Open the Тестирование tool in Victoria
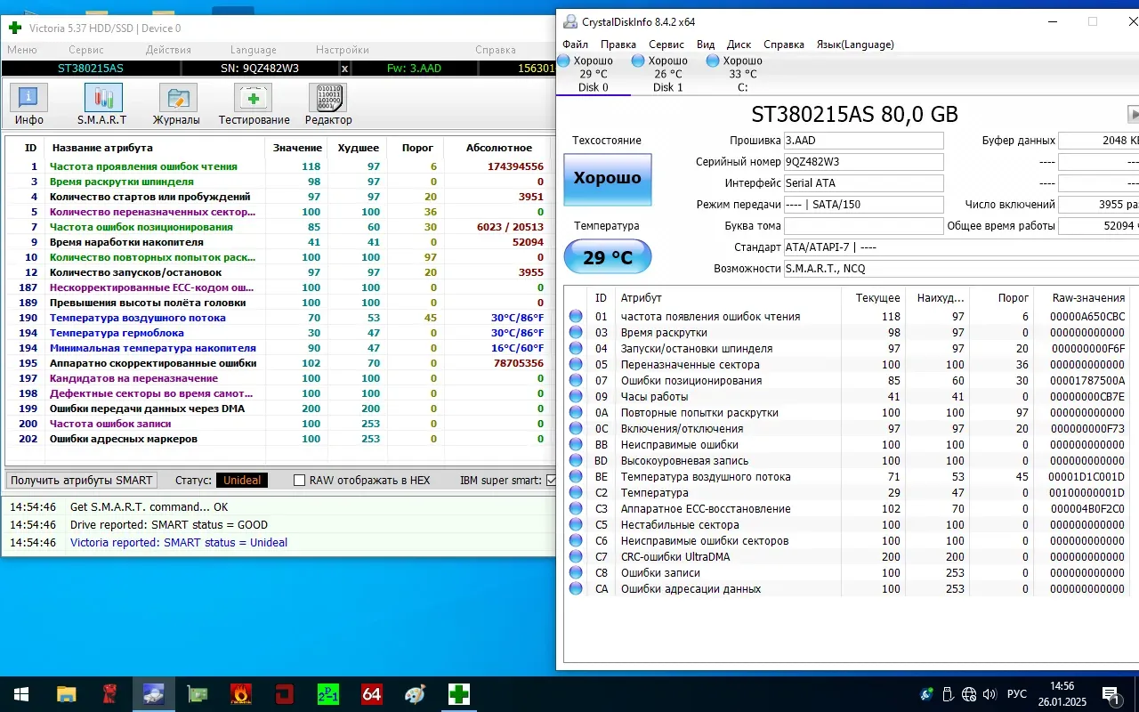The height and width of the screenshot is (712, 1139). pos(254,105)
